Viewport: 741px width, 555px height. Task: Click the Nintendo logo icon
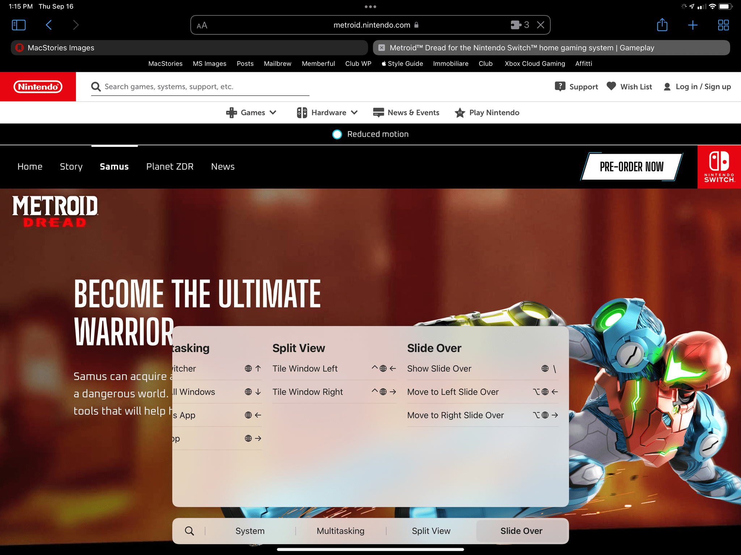[x=38, y=86]
